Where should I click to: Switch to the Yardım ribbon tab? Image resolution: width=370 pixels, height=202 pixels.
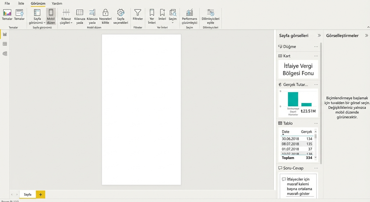[x=57, y=3]
